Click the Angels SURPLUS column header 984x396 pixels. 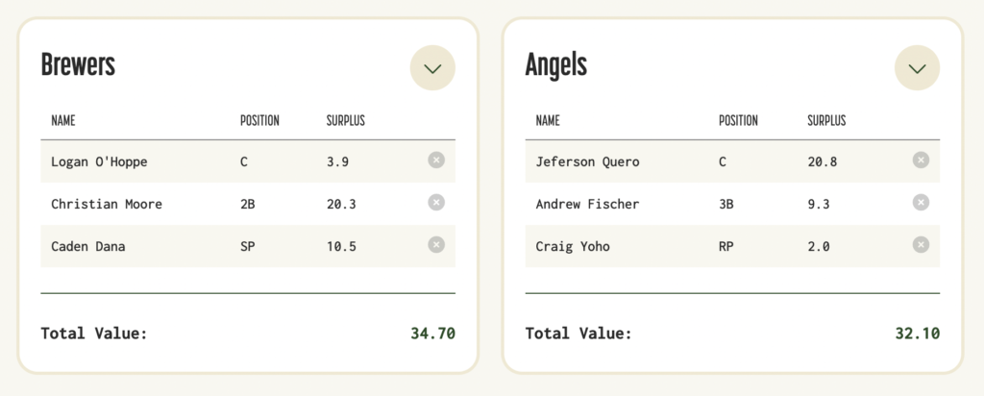(x=826, y=121)
